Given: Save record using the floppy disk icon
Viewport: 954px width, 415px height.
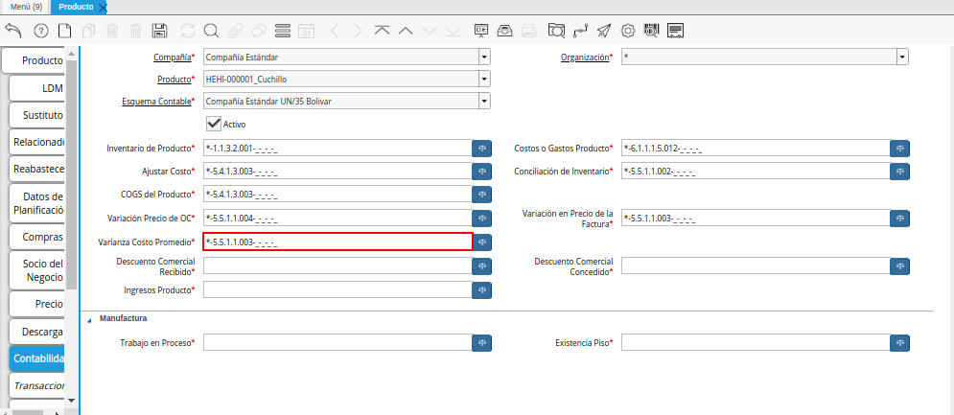Looking at the screenshot, I should (160, 31).
